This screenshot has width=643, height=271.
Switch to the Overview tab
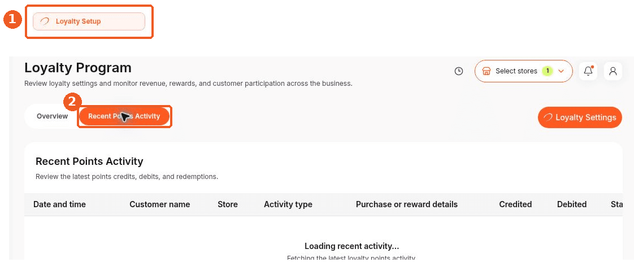pos(52,116)
